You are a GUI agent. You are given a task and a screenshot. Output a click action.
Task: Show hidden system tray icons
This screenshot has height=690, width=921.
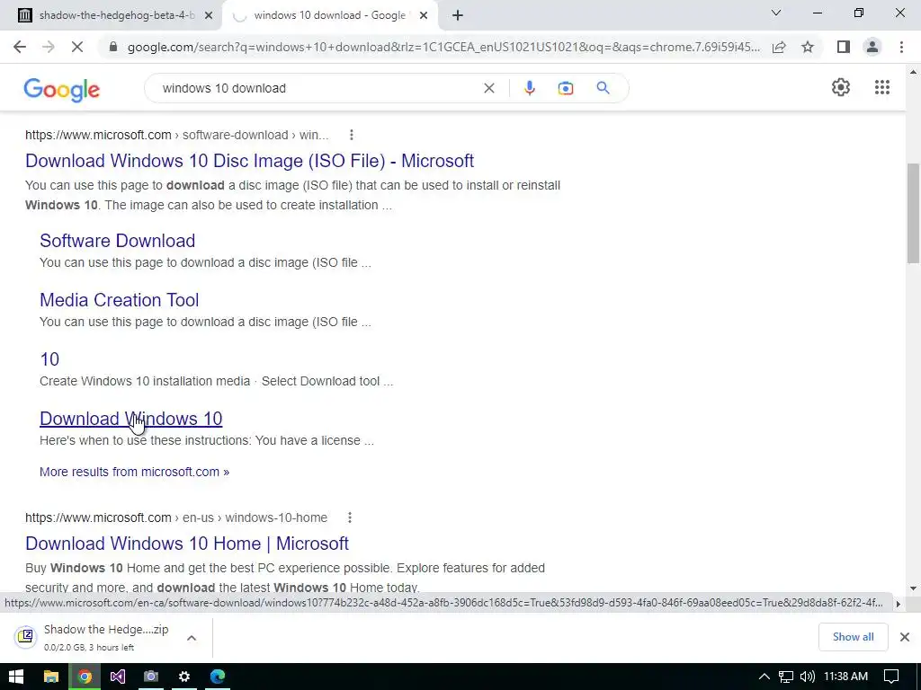click(x=764, y=677)
